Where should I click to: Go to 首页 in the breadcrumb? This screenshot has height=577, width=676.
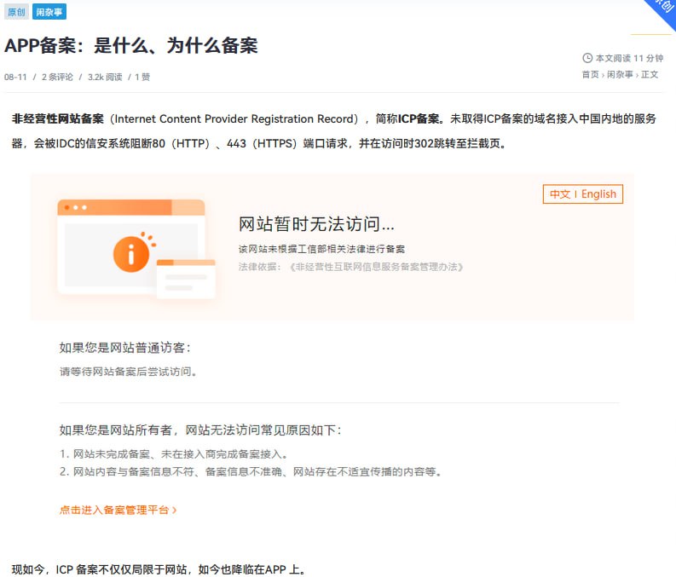(x=590, y=74)
